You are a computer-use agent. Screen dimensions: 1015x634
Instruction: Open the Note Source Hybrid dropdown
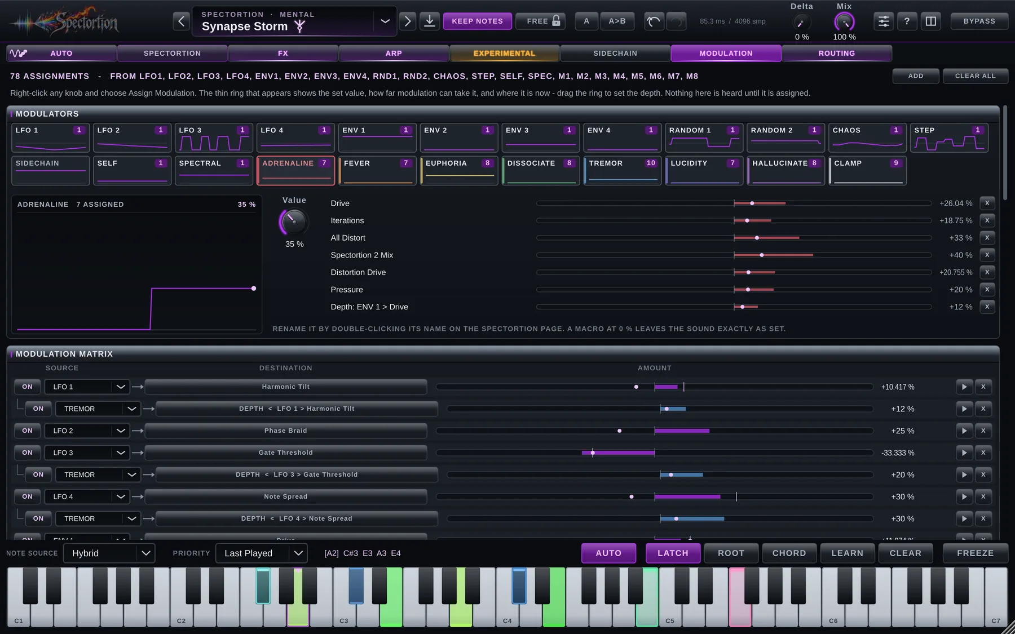tap(109, 553)
